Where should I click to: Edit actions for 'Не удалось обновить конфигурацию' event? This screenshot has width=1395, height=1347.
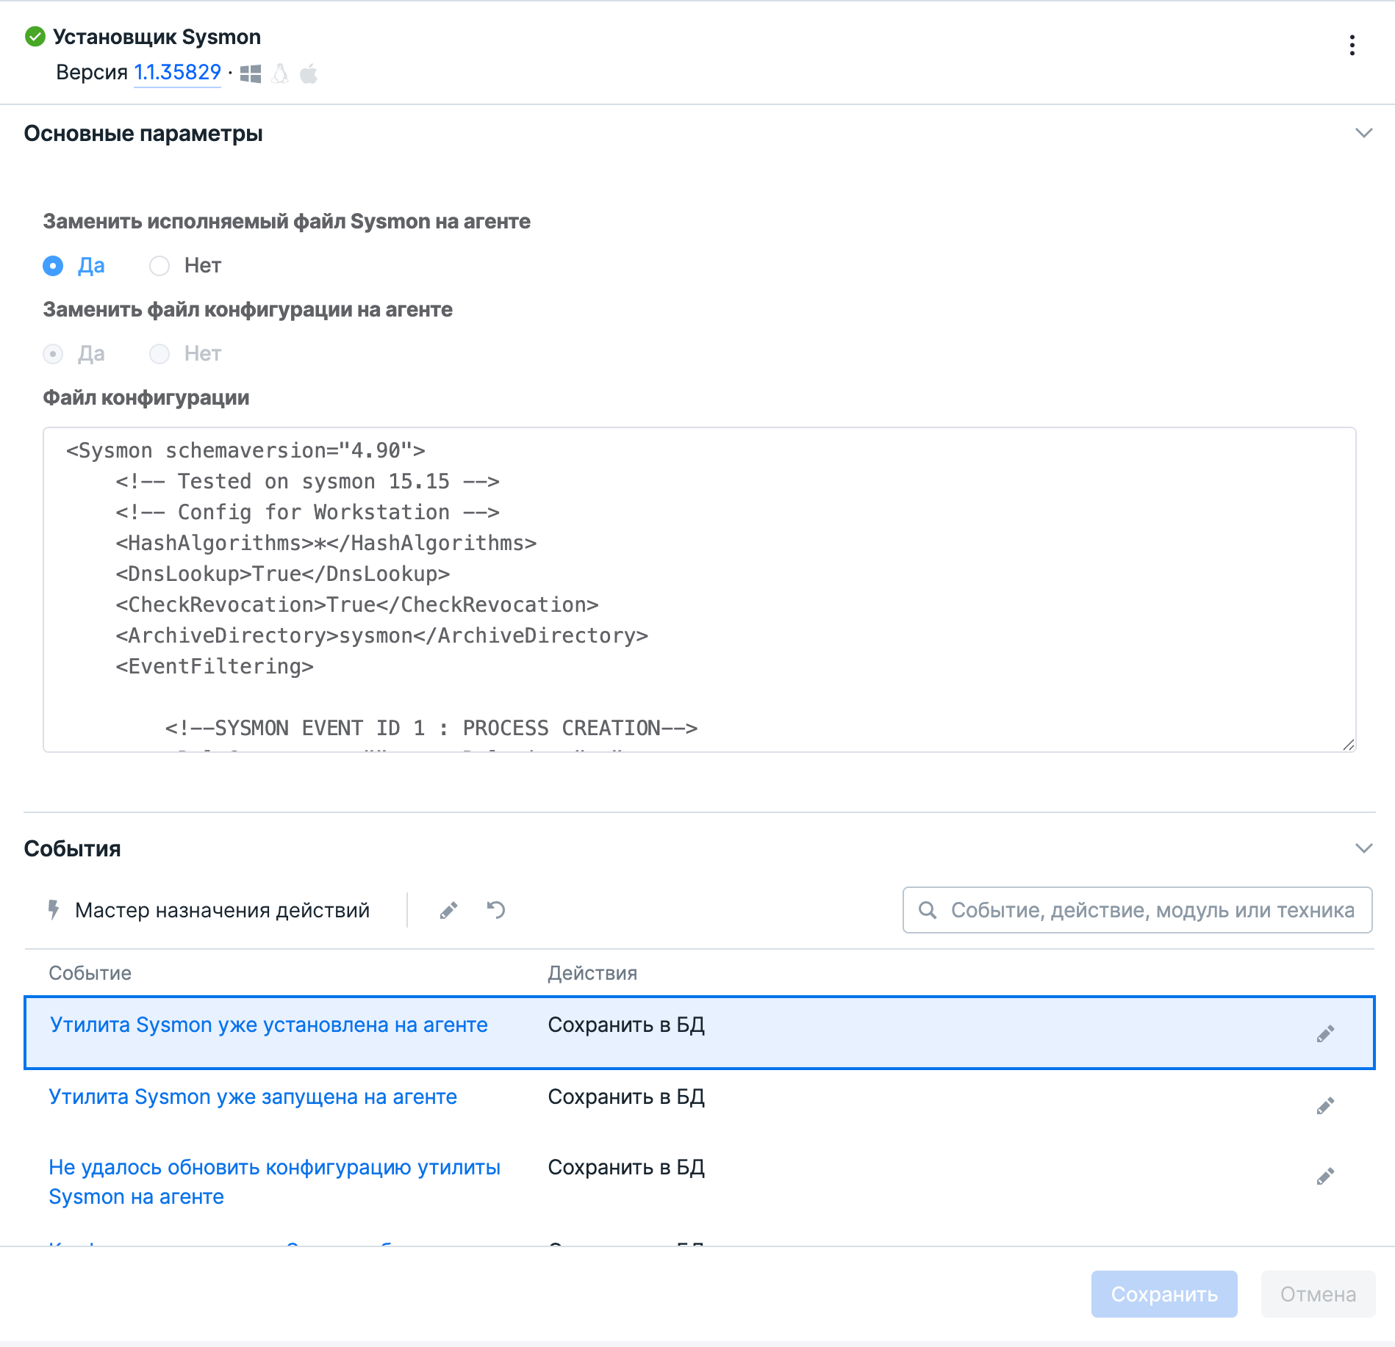pos(1325,1177)
